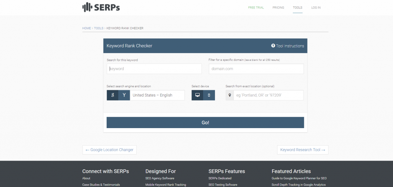Screen dimensions: 393x187
Task: Click the Keyword Rank Checker breadcrumb text
Action: (x=125, y=28)
